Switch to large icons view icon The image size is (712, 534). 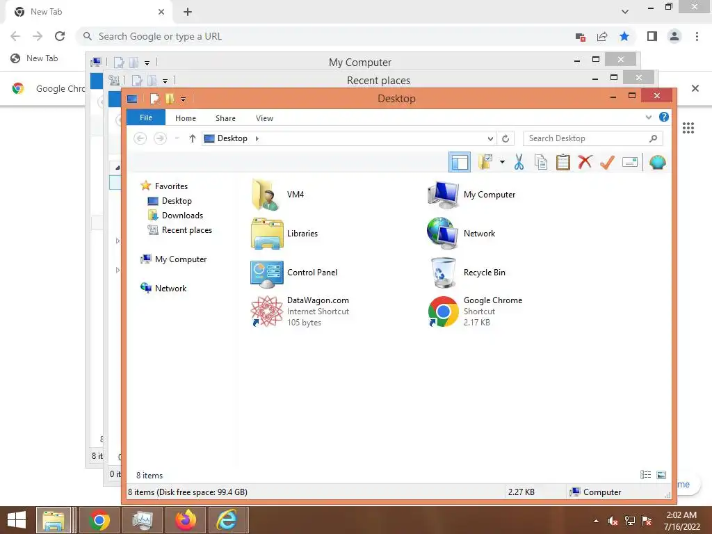[x=661, y=474]
